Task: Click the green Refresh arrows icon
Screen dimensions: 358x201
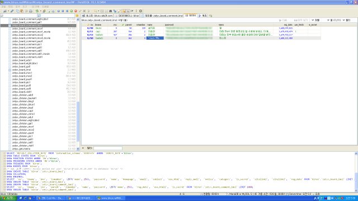Action: pyautogui.click(x=37, y=11)
